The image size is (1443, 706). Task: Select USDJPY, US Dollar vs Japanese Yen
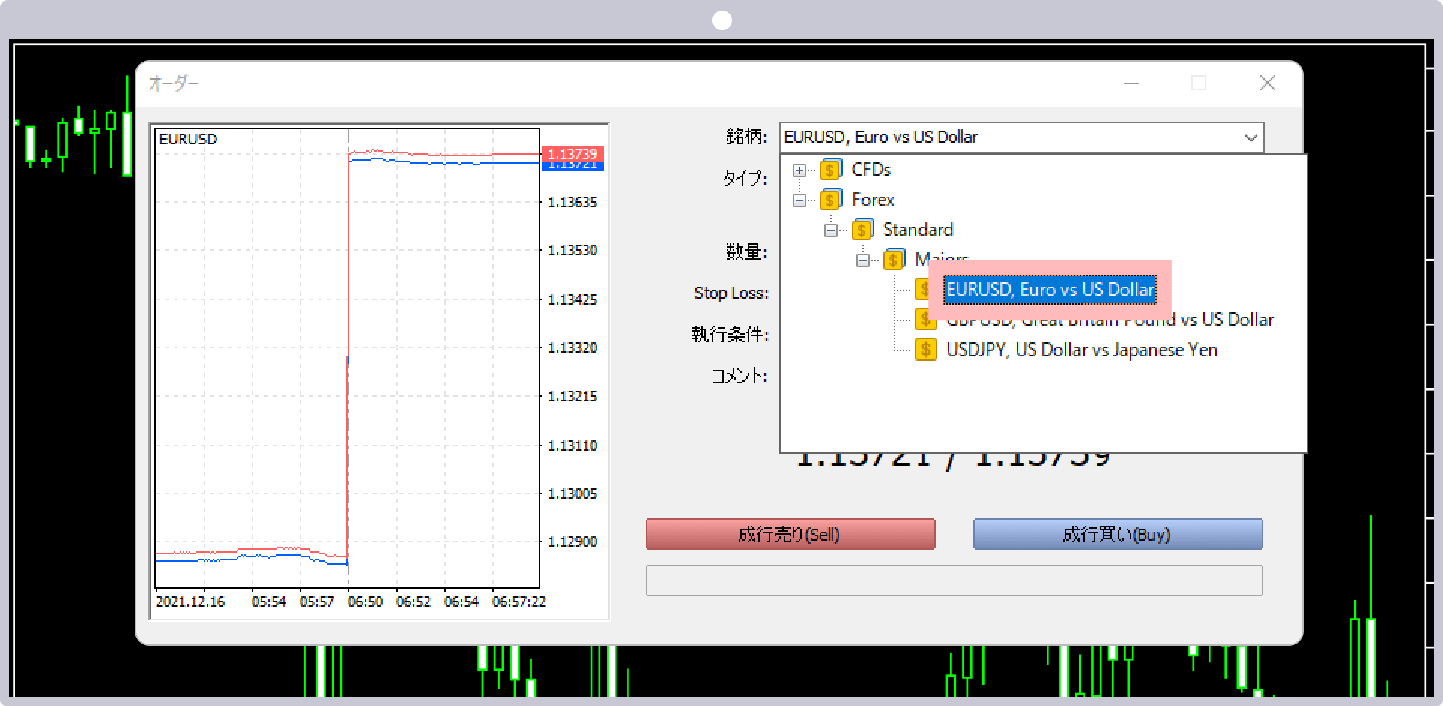coord(1081,350)
